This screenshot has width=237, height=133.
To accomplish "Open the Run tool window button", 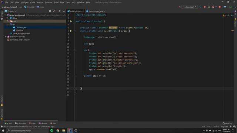I will point(9,123).
